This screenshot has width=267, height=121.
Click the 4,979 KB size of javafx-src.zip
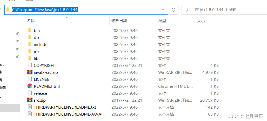(x=210, y=72)
